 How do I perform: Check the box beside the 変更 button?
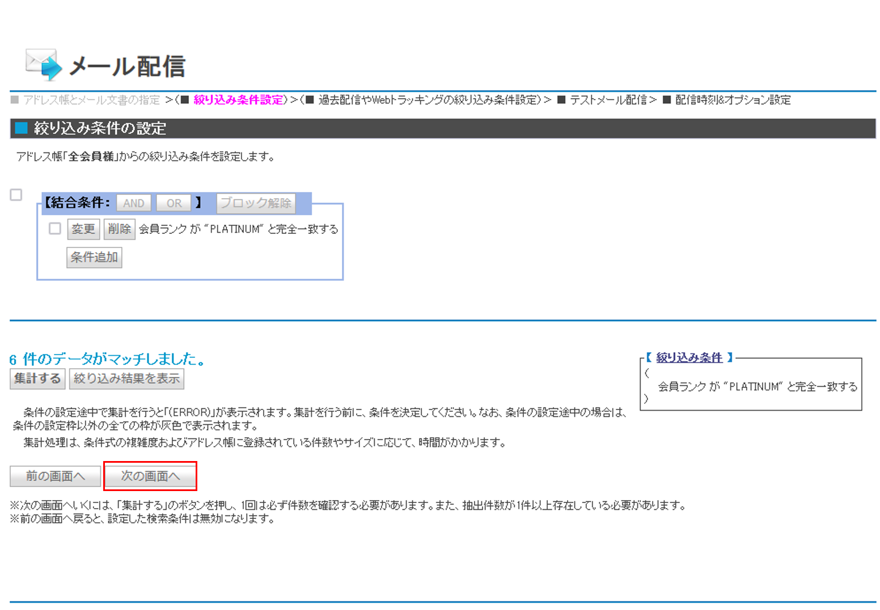click(55, 229)
